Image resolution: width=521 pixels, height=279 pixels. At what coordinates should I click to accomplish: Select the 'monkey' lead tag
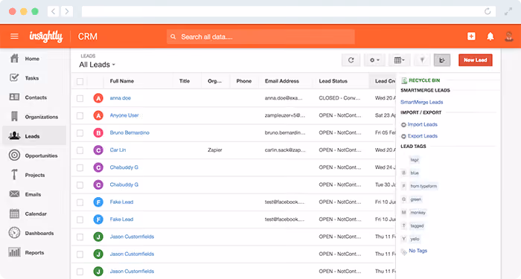point(418,213)
